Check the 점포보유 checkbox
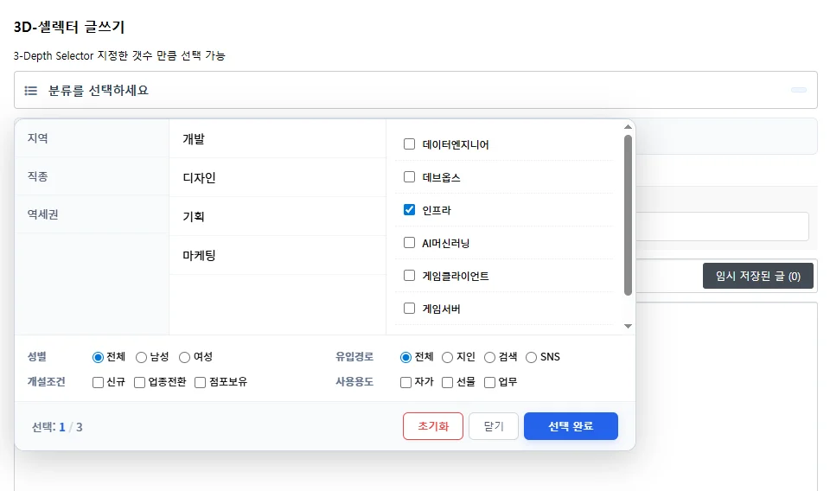 200,382
